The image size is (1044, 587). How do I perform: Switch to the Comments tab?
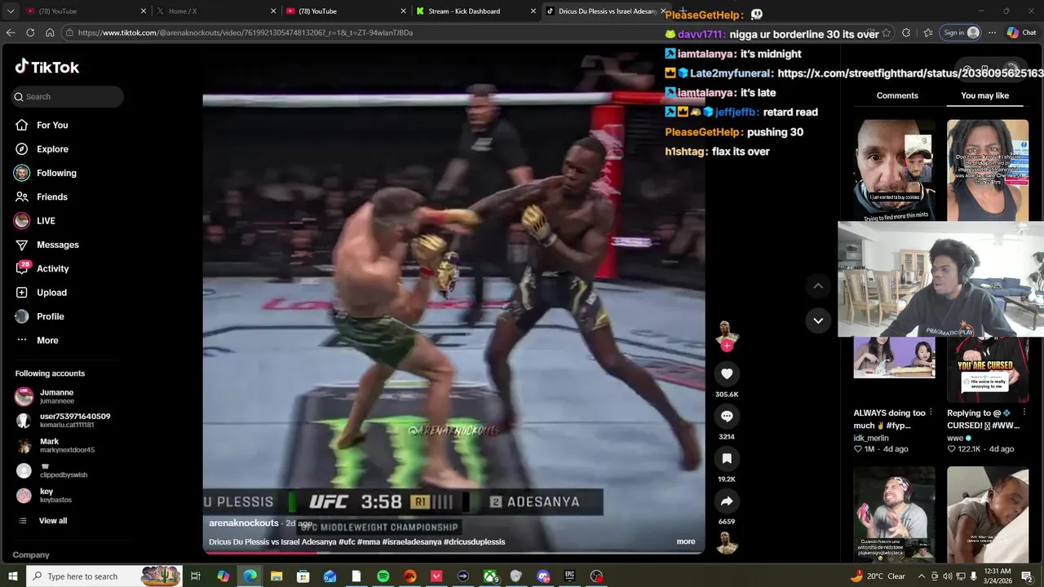tap(897, 95)
